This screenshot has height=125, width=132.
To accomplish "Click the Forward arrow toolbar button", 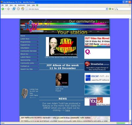I will tap(8, 9).
